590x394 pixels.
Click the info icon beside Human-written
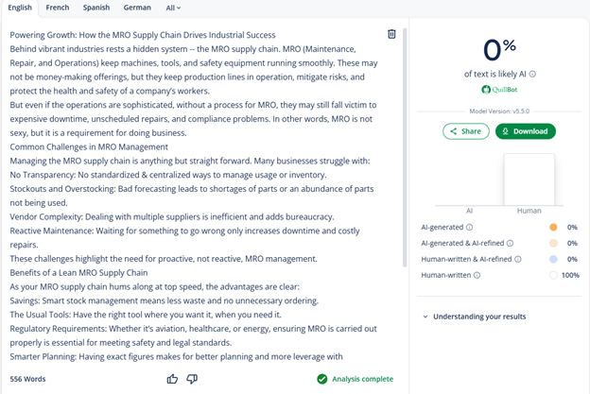click(476, 275)
